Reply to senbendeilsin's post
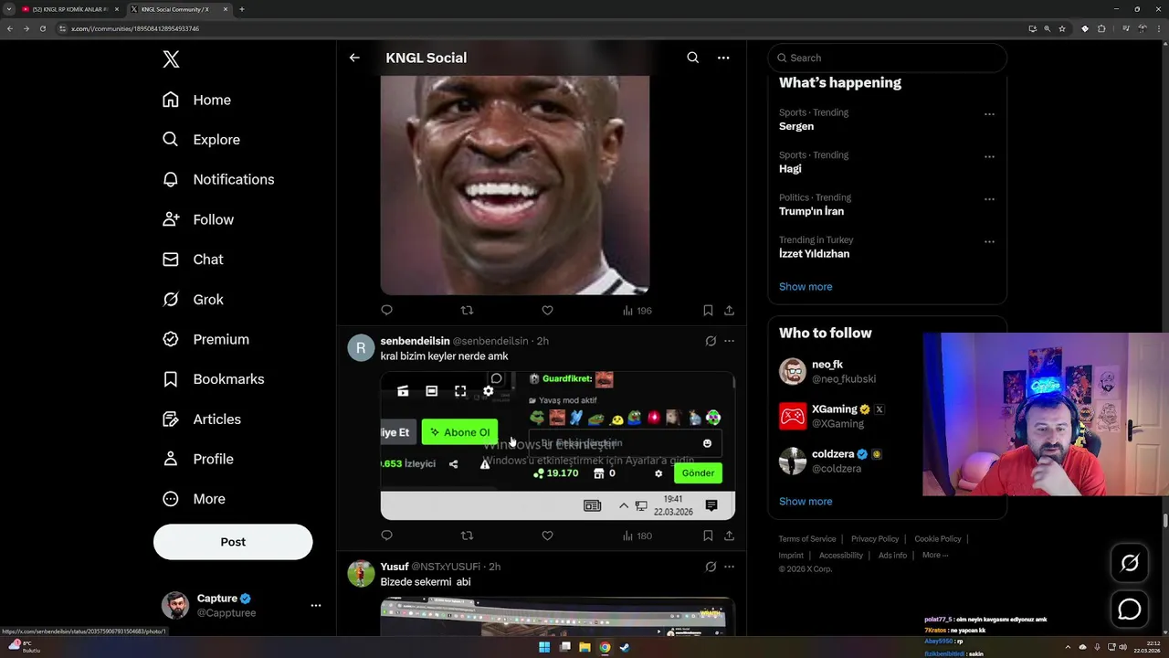The width and height of the screenshot is (1169, 658). tap(386, 536)
